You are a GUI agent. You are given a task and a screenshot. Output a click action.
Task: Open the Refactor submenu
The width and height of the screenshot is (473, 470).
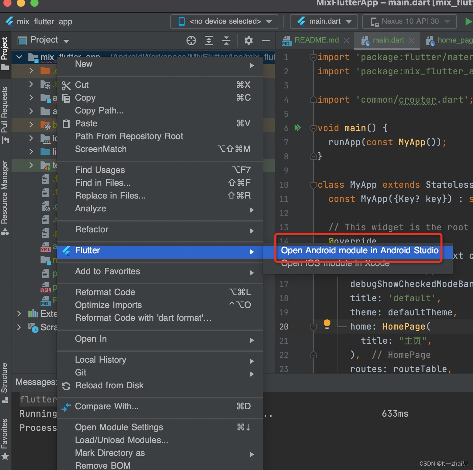click(160, 230)
